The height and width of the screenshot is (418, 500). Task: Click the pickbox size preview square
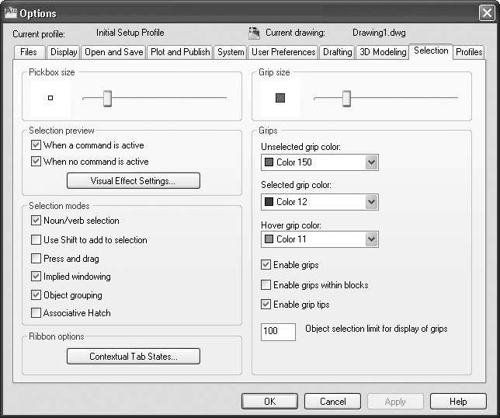click(50, 98)
